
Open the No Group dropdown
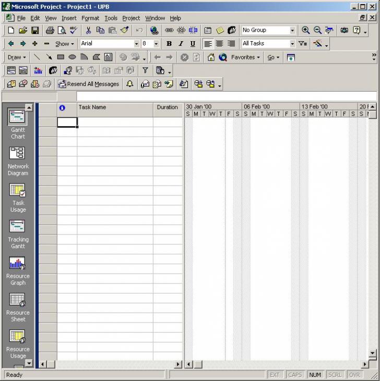click(292, 30)
